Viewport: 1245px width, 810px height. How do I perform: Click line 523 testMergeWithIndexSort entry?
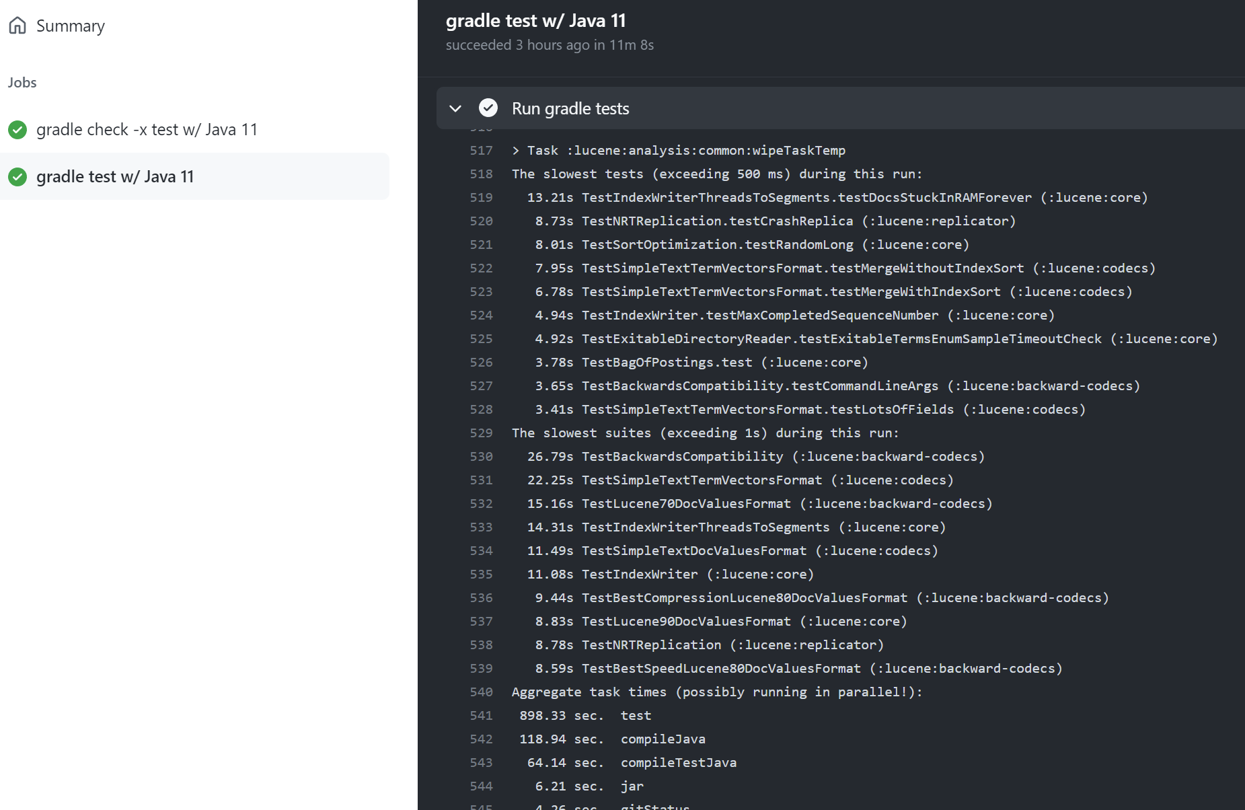(834, 292)
